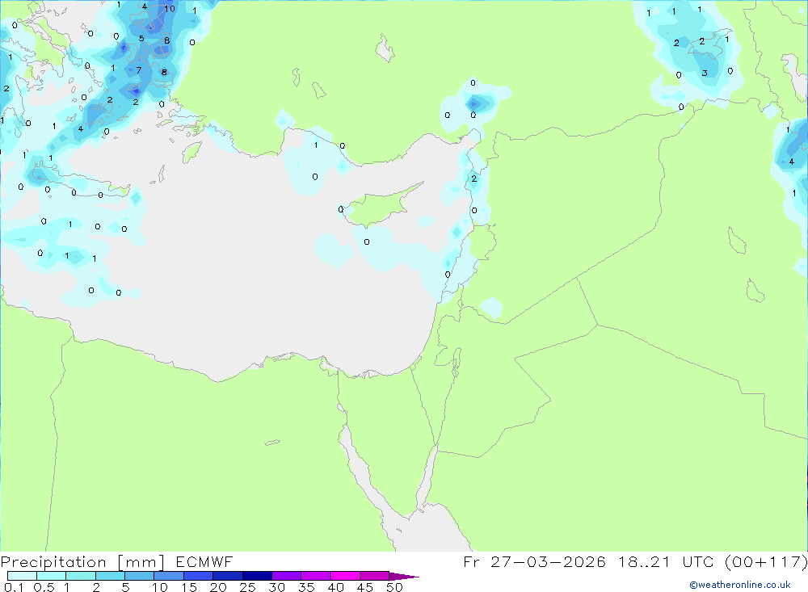Click the date '27-03-2026' text
Screen dimensions: 808x592
[548, 561]
